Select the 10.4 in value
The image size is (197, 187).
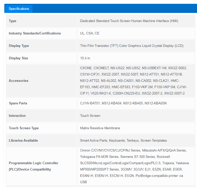(x=85, y=58)
